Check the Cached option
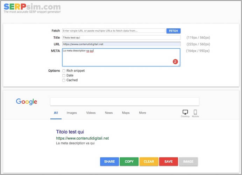This screenshot has height=175, width=242. coord(64,80)
